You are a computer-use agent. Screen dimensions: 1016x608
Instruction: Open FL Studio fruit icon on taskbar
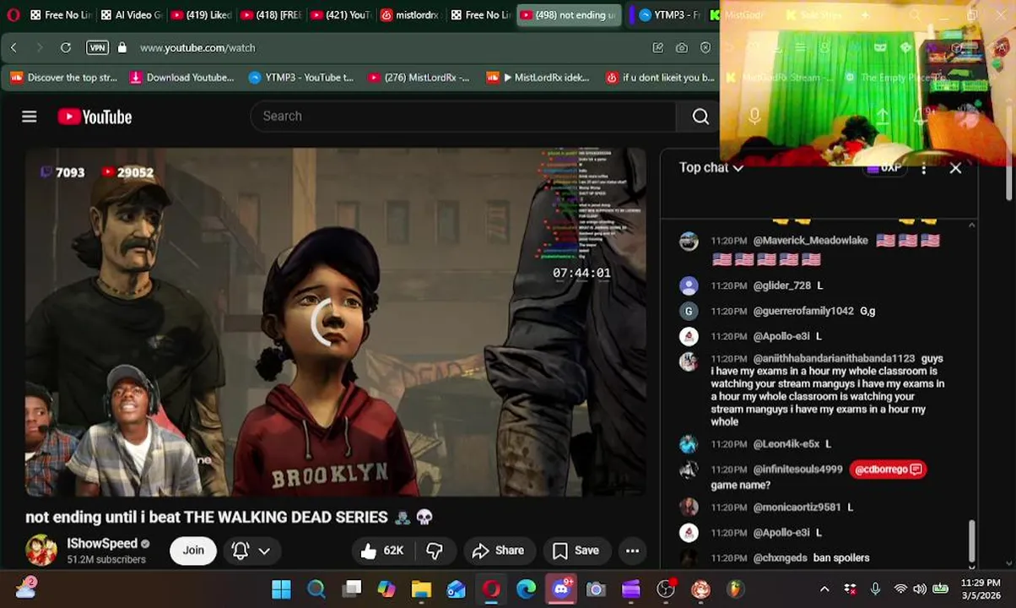point(736,589)
